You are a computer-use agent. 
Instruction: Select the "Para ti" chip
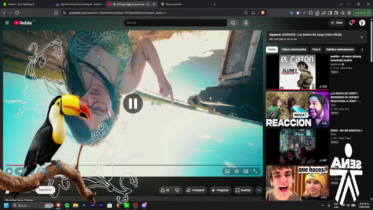tap(316, 50)
